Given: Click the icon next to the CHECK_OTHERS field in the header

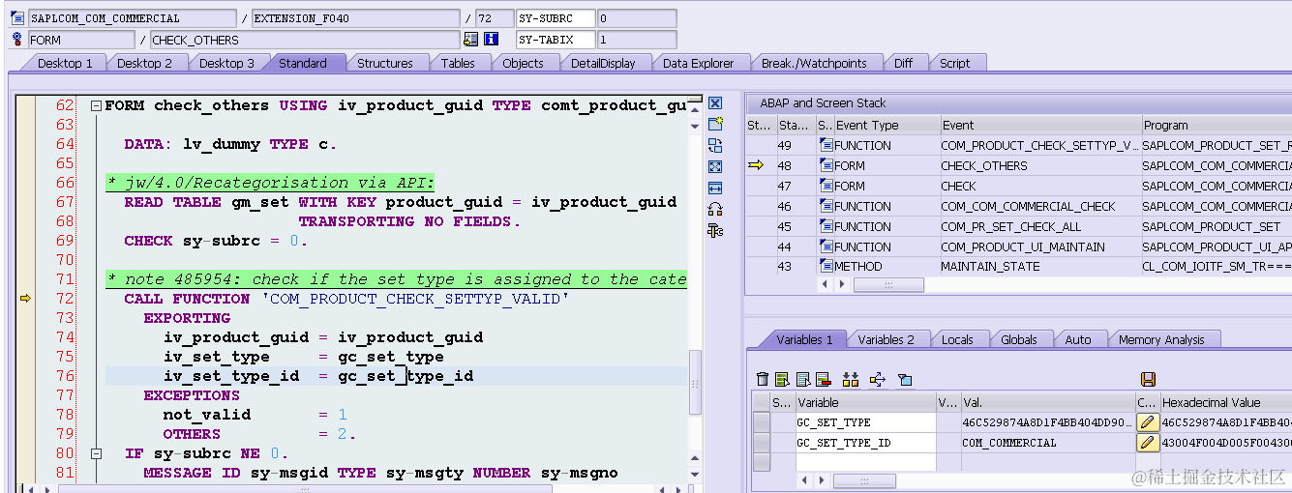Looking at the screenshot, I should [x=471, y=40].
